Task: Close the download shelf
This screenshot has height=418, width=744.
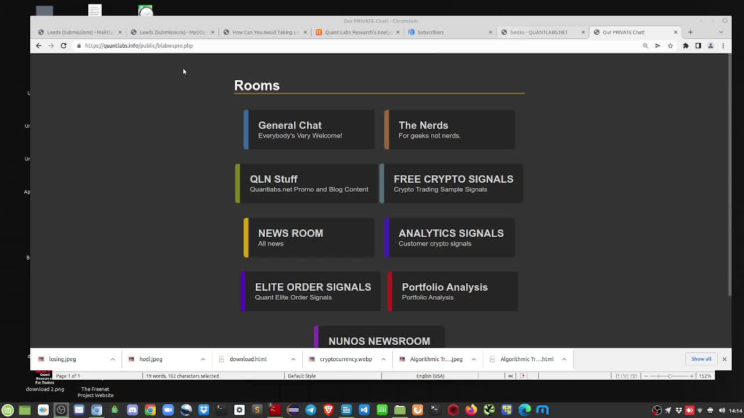Action: (x=724, y=359)
